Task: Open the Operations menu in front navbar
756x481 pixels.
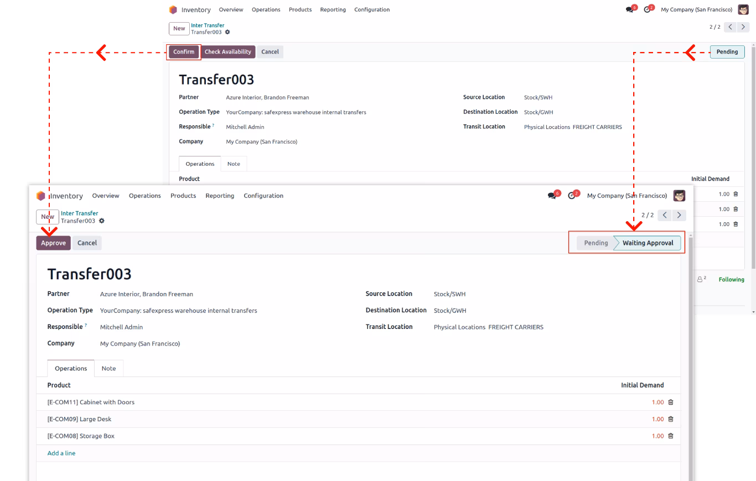Action: click(145, 196)
